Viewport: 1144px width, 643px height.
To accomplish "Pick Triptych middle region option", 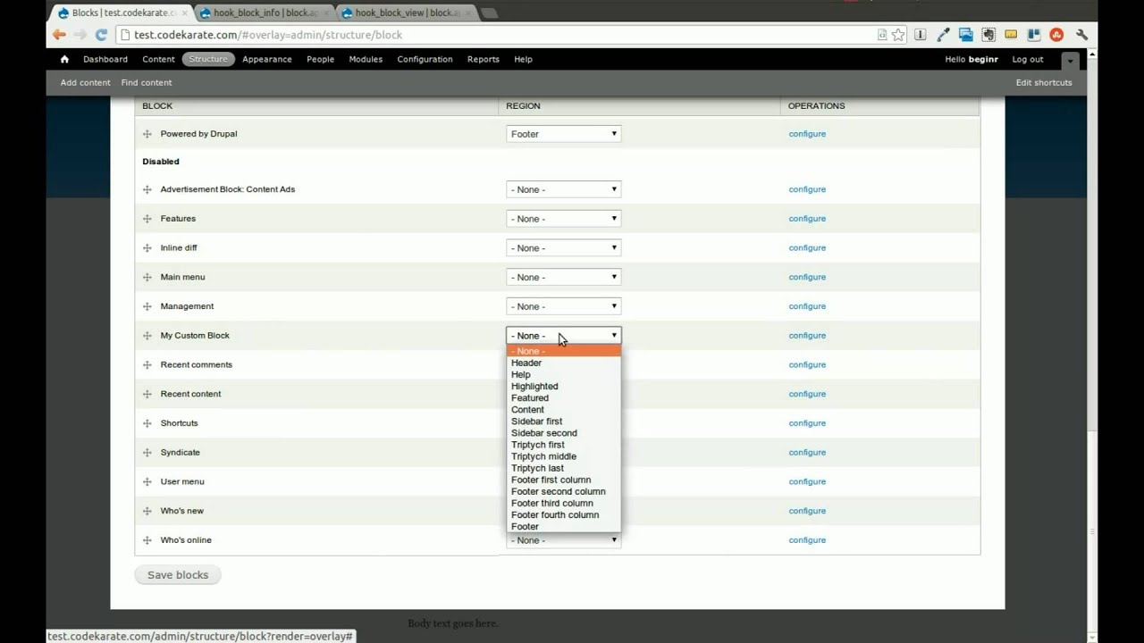I will click(x=563, y=456).
